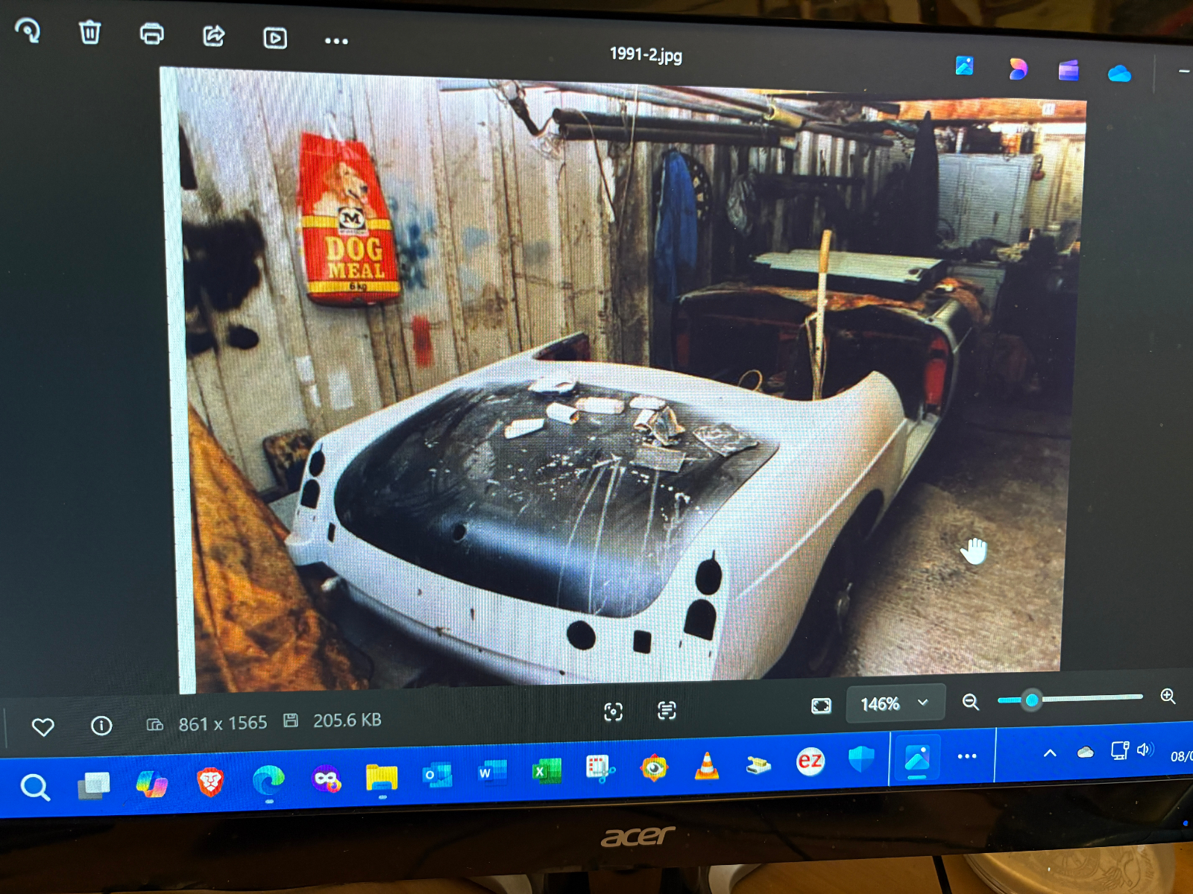The height and width of the screenshot is (894, 1193).
Task: Click the file size 205.6 KB
Action: tap(347, 720)
